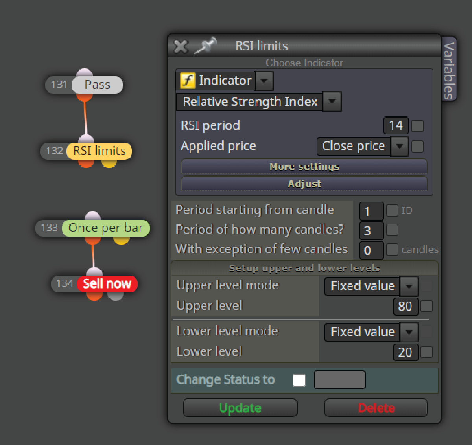Viewport: 472px width, 445px height.
Task: Tick the Period of how many candles checkbox
Action: (x=392, y=230)
